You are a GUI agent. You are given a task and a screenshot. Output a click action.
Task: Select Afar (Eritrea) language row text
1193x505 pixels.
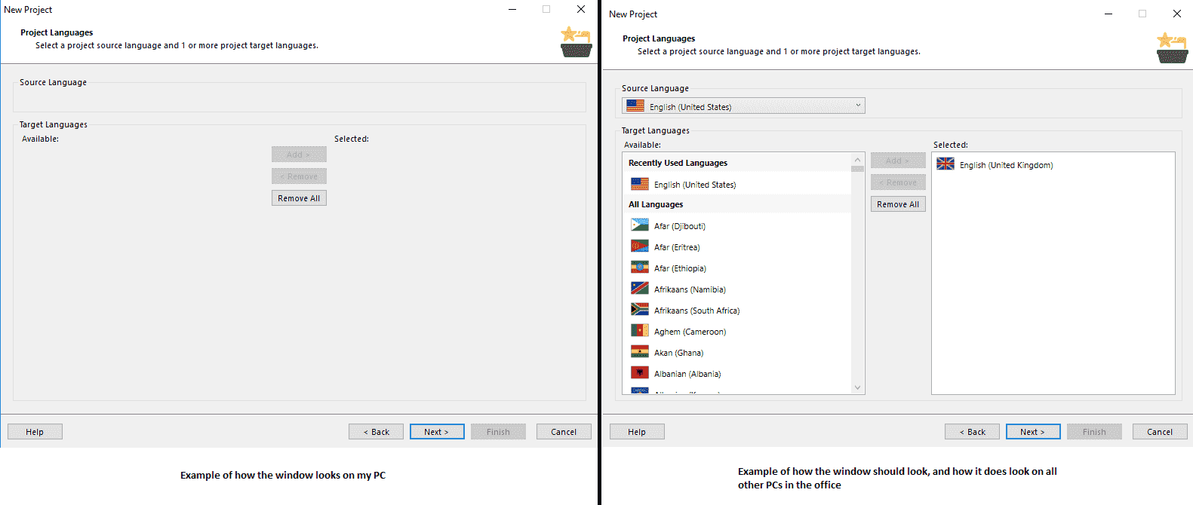(677, 247)
